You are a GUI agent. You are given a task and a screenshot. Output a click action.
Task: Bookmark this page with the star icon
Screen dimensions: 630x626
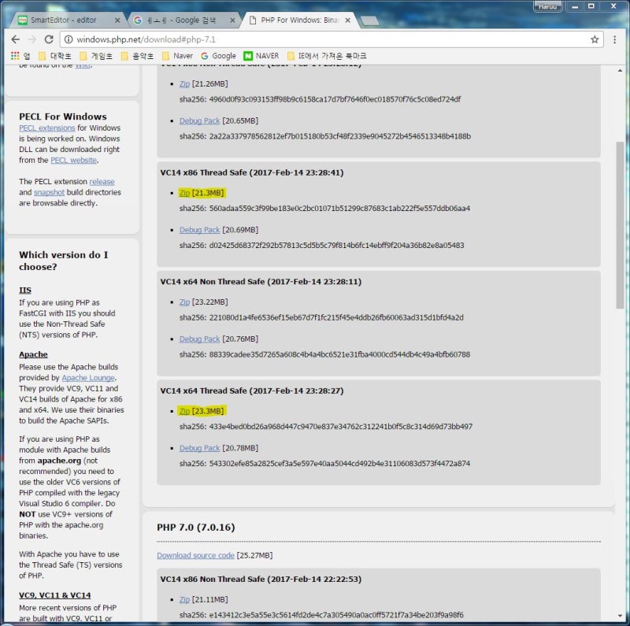pos(595,39)
